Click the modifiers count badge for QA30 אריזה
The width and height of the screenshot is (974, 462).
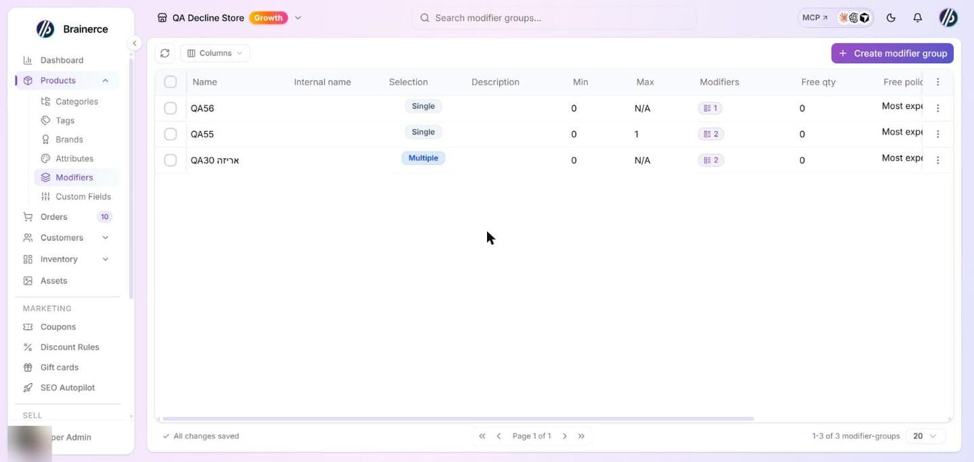click(x=711, y=160)
